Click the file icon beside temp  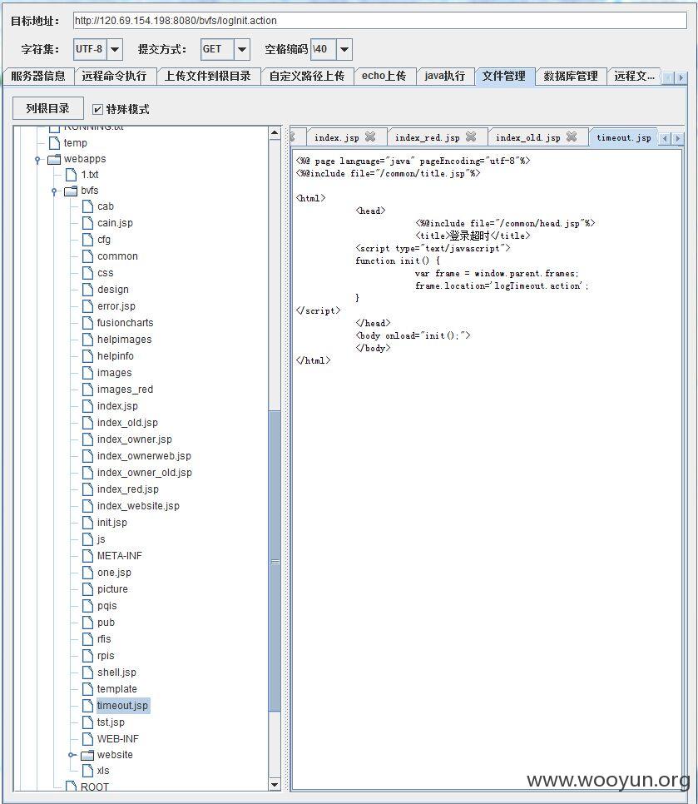[54, 142]
